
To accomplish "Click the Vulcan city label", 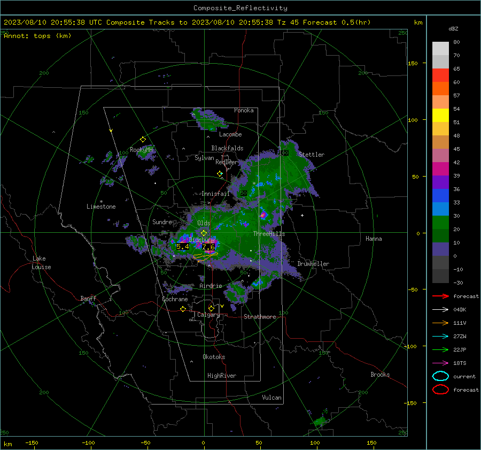I will (271, 398).
